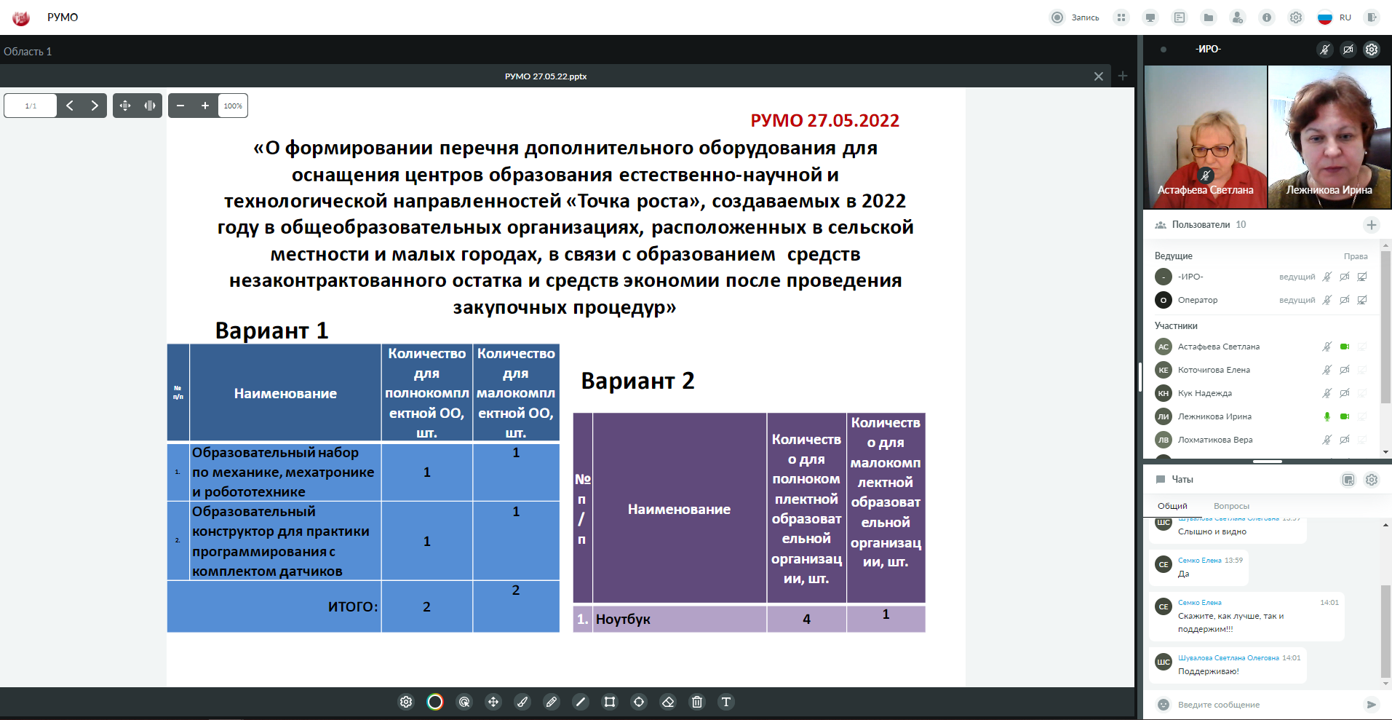The height and width of the screenshot is (720, 1392).
Task: Start recording with the Запись button
Action: (x=1074, y=17)
